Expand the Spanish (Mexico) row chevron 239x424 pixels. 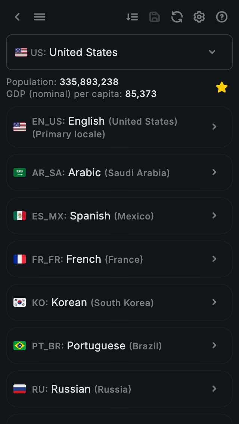pos(214,216)
